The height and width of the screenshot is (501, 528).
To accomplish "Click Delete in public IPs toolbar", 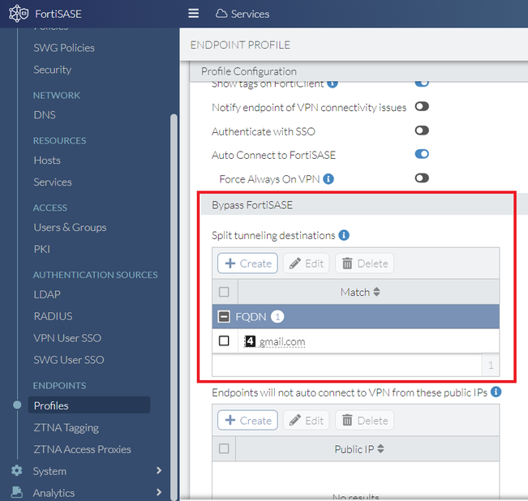I will coord(365,420).
